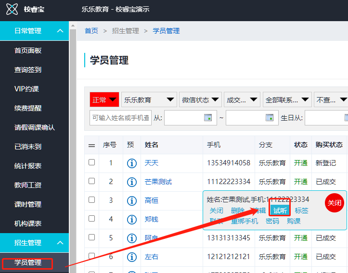Click 标签 in the student popup
This screenshot has width=348, height=273.
pos(302,211)
